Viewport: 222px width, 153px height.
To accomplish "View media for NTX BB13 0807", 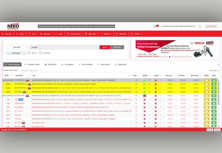I will [x=207, y=96].
